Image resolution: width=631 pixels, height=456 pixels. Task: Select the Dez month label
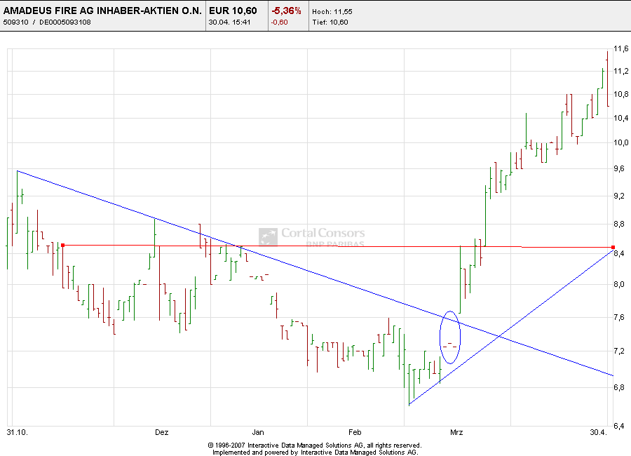pos(162,432)
